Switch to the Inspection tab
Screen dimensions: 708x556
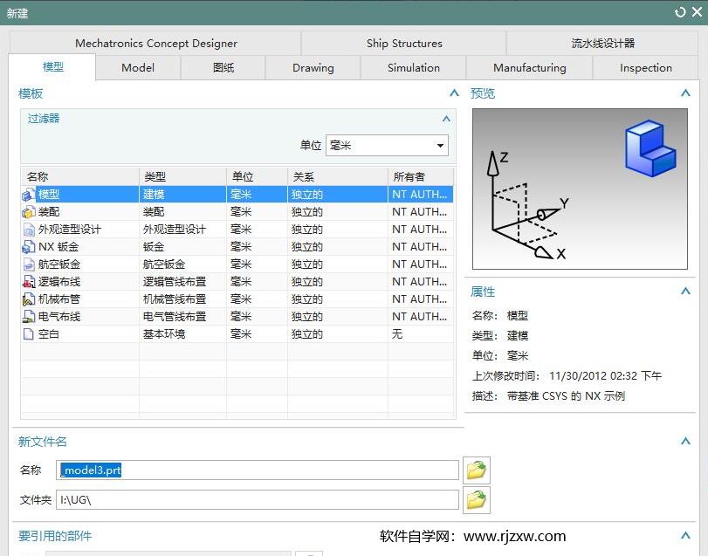pyautogui.click(x=646, y=68)
